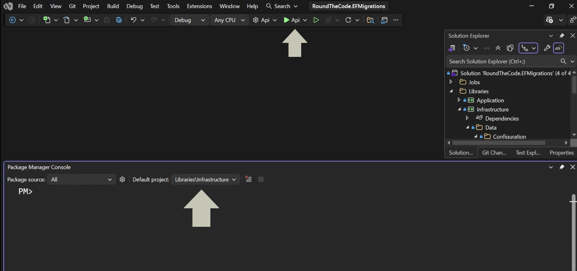Expand the Dependencies node

pos(467,118)
